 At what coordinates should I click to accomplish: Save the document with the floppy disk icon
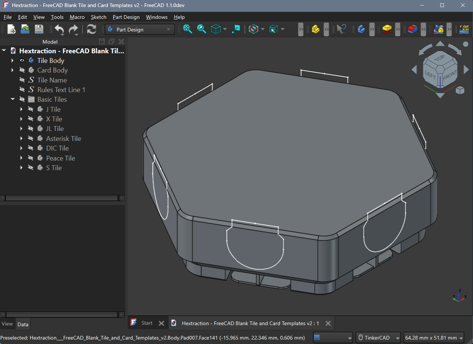[x=39, y=29]
